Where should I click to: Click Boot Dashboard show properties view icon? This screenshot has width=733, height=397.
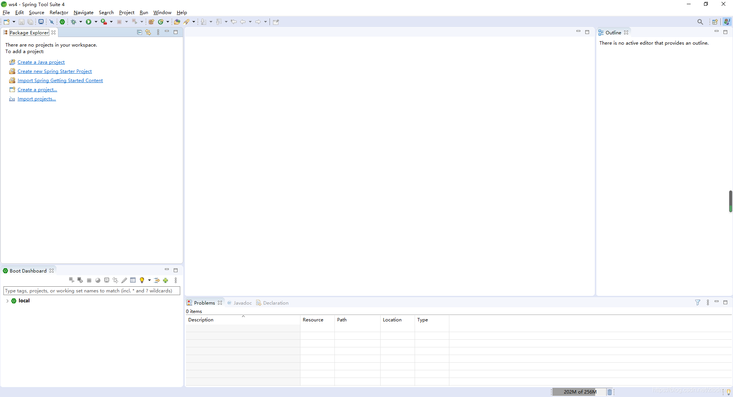point(133,280)
